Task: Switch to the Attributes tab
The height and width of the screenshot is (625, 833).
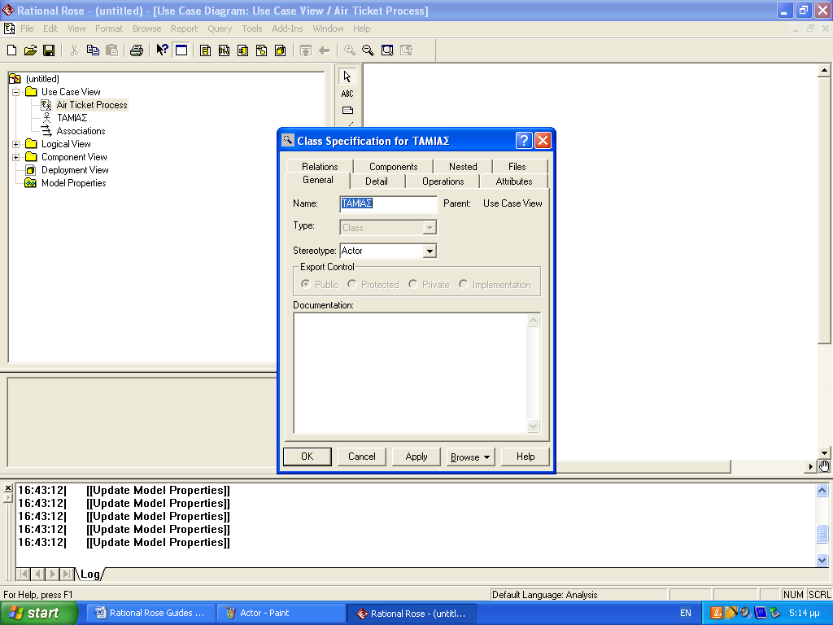Action: coord(514,181)
